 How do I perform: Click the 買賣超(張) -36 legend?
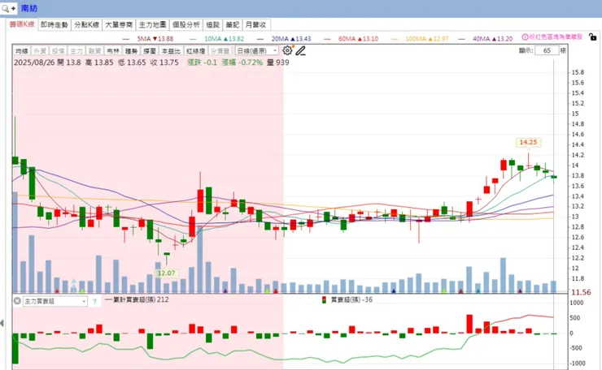[347, 299]
